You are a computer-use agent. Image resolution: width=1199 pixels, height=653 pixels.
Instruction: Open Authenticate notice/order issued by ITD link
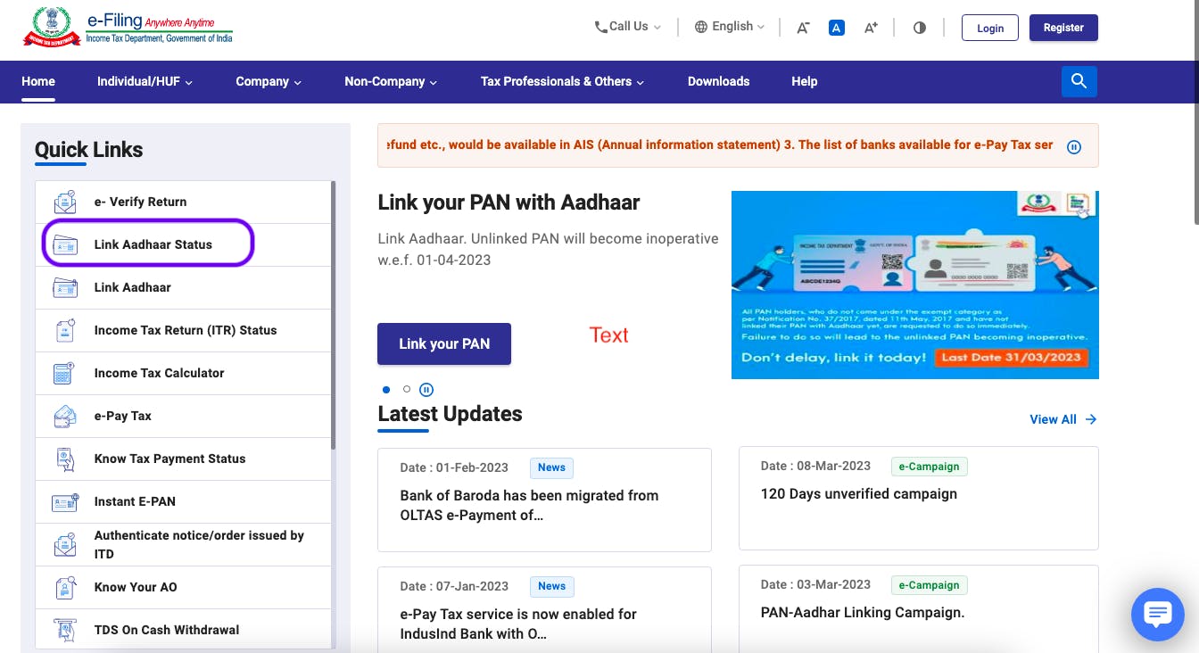click(x=183, y=544)
